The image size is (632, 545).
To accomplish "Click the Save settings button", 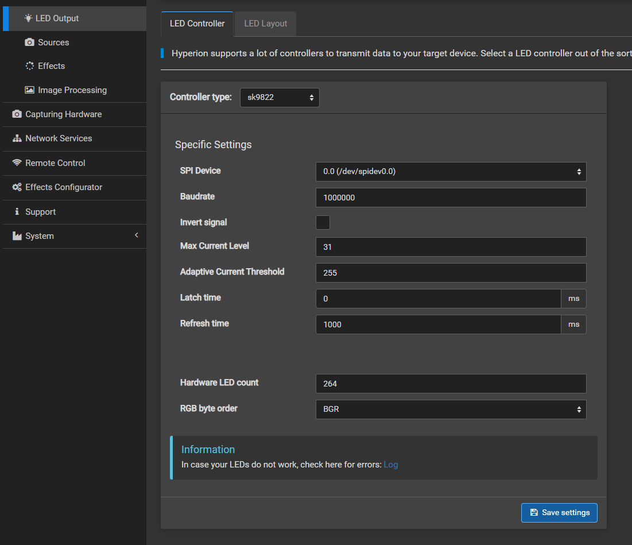I will (x=559, y=513).
